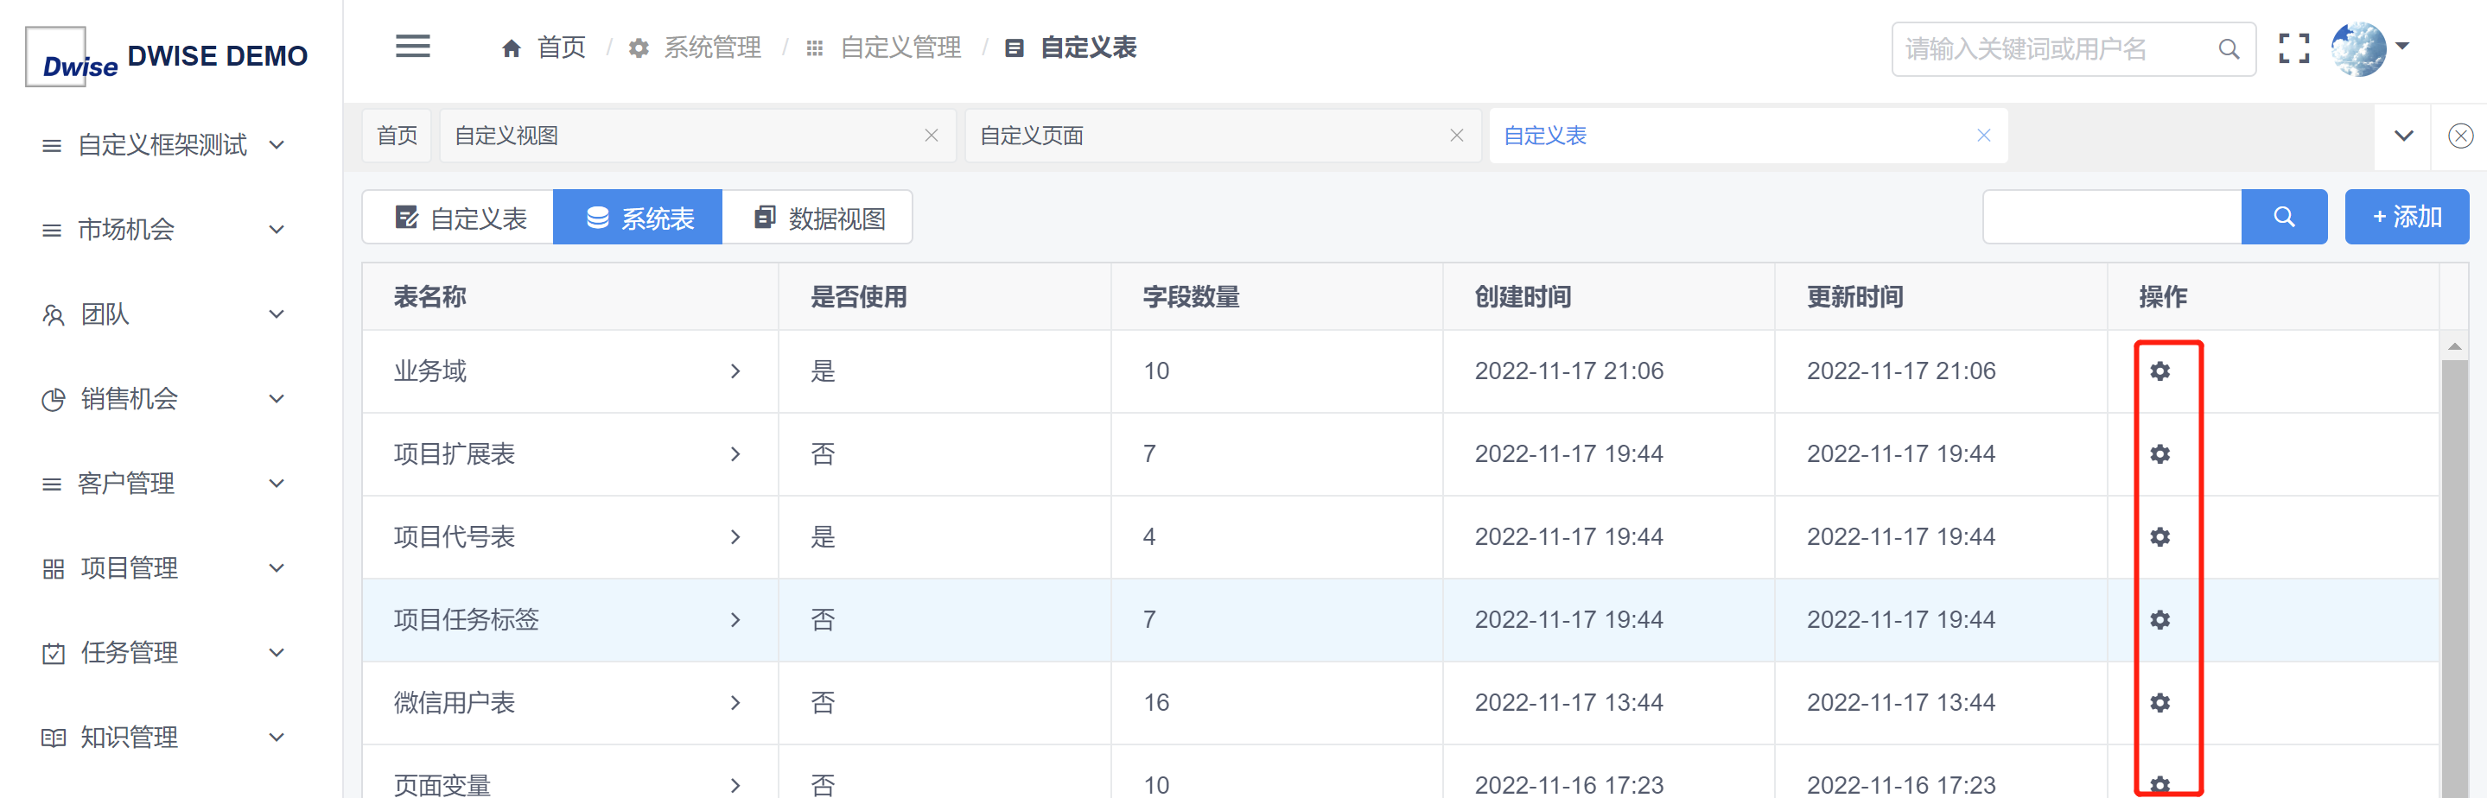Click the 页面变量 table name cell
This screenshot has height=798, width=2487.
click(570, 772)
